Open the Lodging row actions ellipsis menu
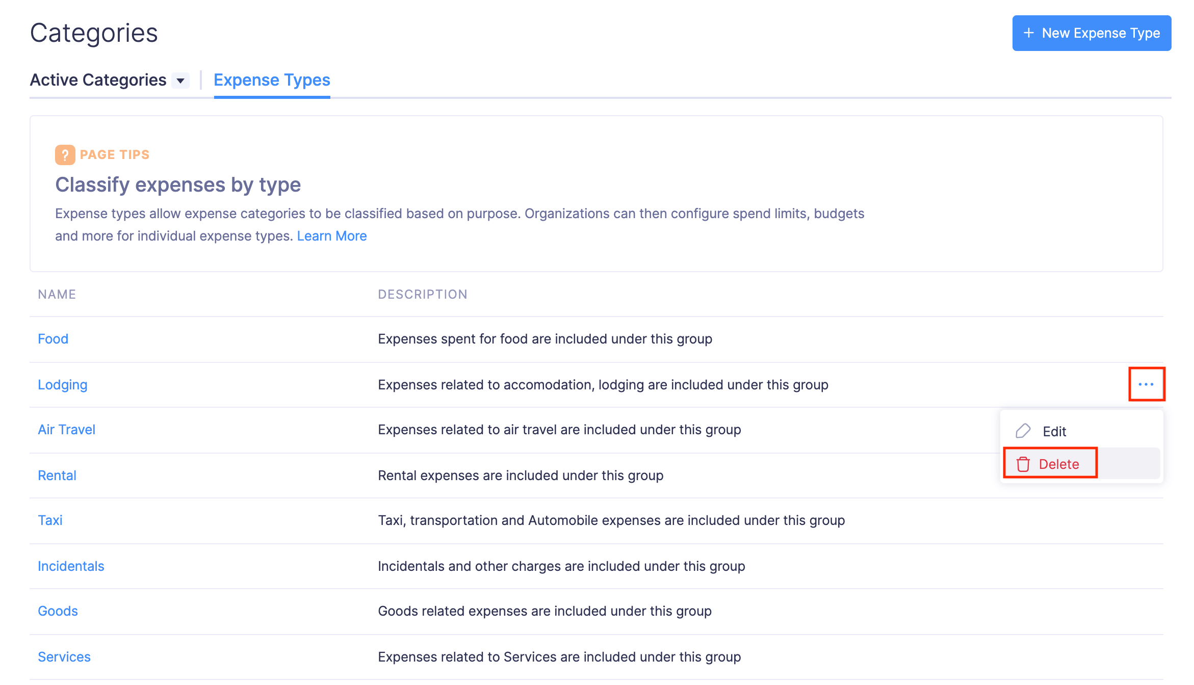1194x685 pixels. (1147, 384)
